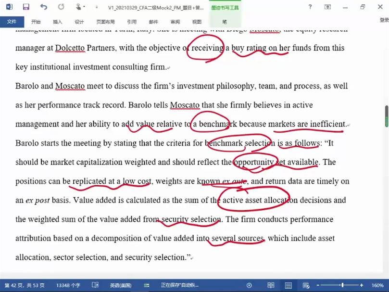This screenshot has width=389, height=292.
Task: Select Print Layout view icon
Action: coord(289,285)
